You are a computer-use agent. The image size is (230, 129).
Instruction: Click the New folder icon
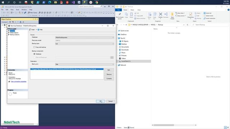[x=172, y=14]
